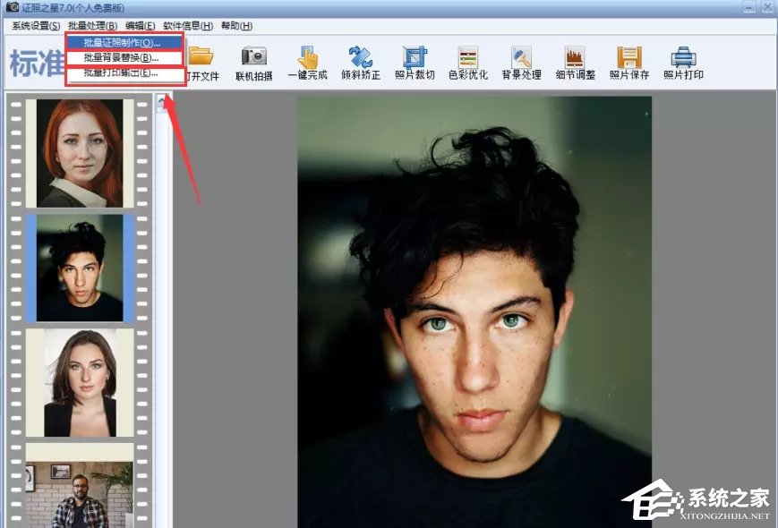Image resolution: width=778 pixels, height=528 pixels.
Task: Open the 色彩优化 tool icon
Action: (468, 57)
